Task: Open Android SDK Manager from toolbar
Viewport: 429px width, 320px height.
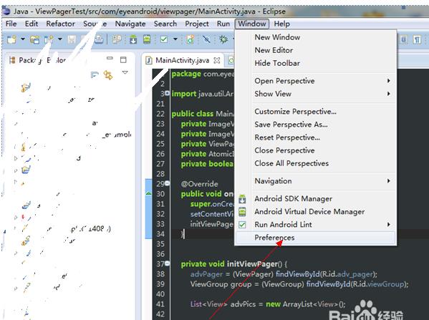Action: tap(133, 39)
